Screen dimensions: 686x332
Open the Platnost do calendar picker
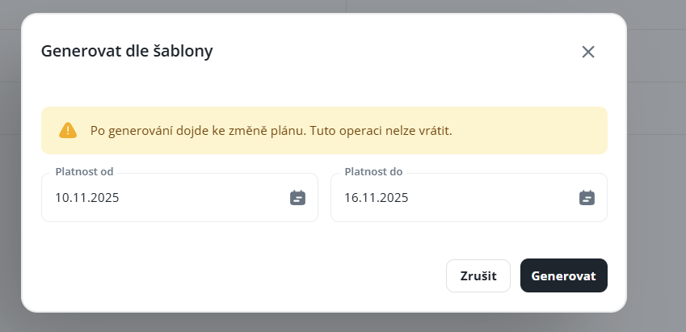pos(587,197)
